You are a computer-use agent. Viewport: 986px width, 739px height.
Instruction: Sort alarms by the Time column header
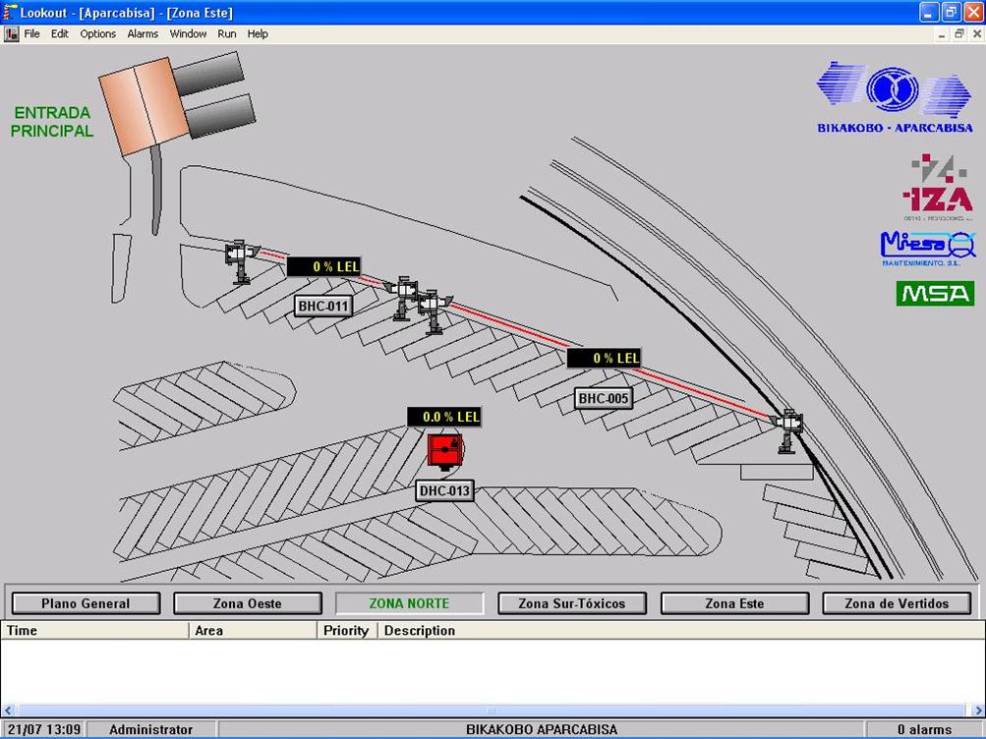[x=94, y=630]
